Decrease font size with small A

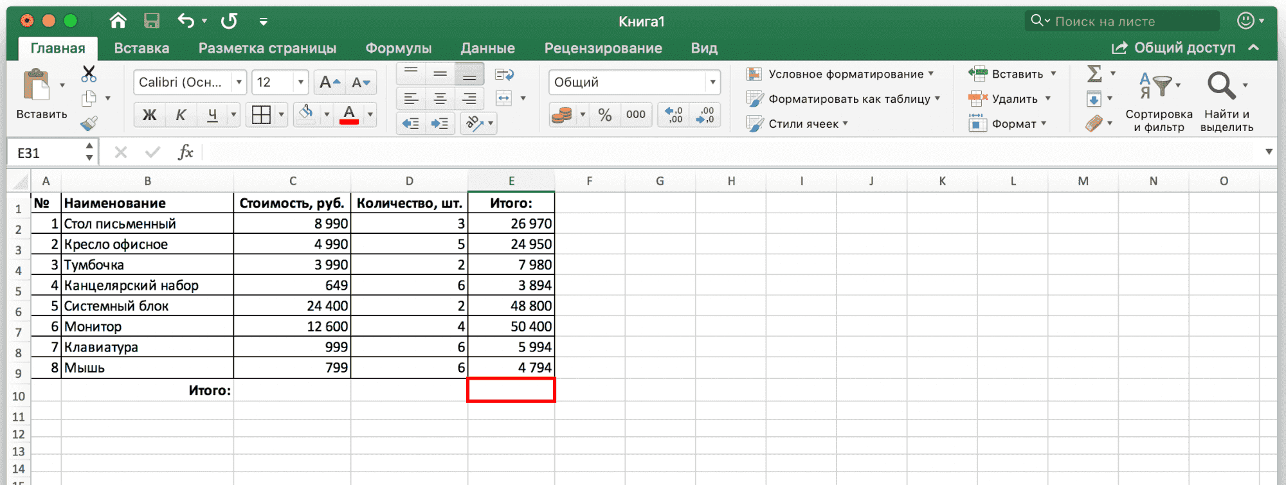point(361,82)
